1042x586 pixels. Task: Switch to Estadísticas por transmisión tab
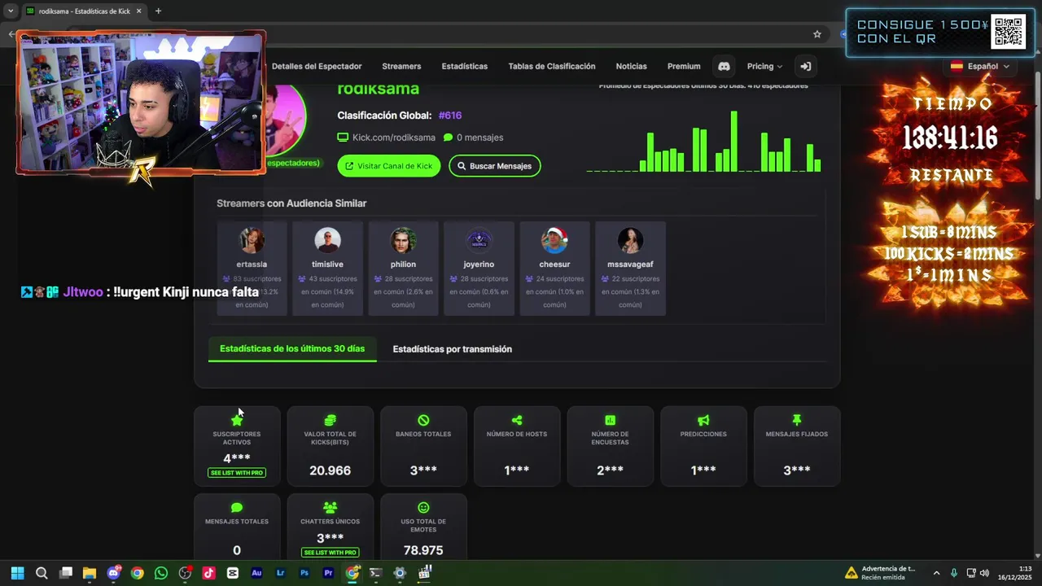pyautogui.click(x=453, y=349)
